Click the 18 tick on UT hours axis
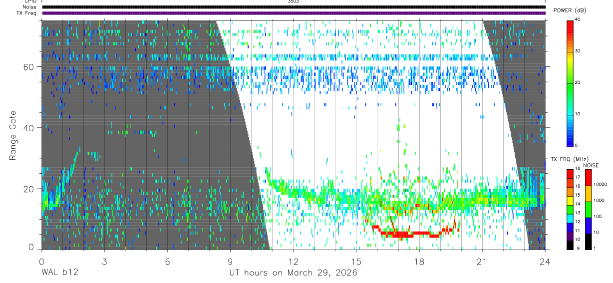613x283 pixels. point(419,261)
